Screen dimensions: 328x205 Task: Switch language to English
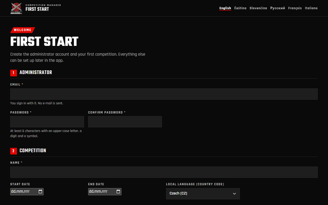click(225, 8)
